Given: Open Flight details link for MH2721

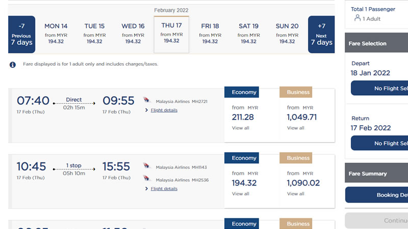Looking at the screenshot, I should (164, 110).
